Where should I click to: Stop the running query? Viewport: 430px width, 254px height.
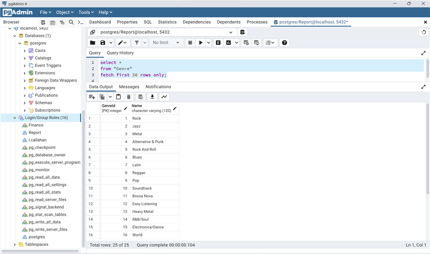pyautogui.click(x=190, y=42)
